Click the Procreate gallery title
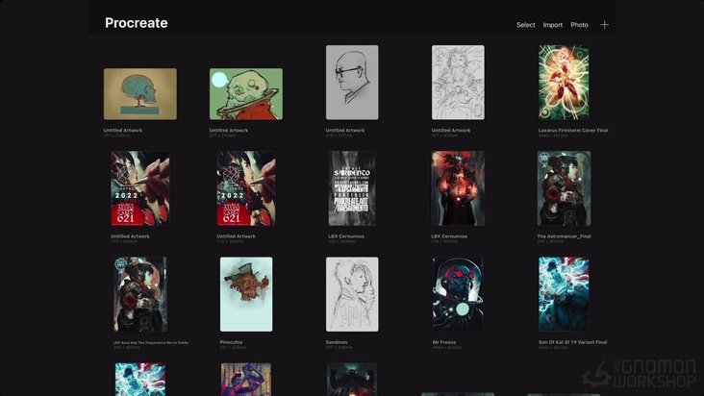The width and height of the screenshot is (704, 396). 136,23
